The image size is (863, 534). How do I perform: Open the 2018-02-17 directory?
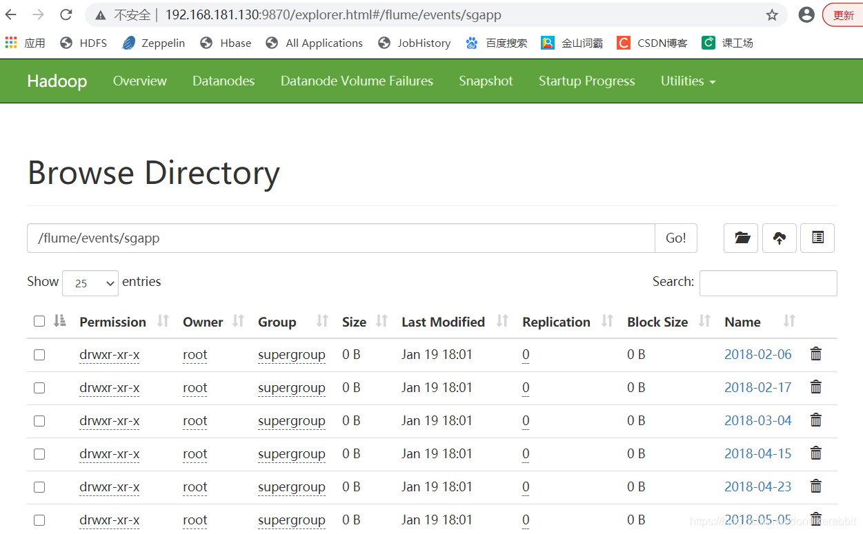point(757,387)
